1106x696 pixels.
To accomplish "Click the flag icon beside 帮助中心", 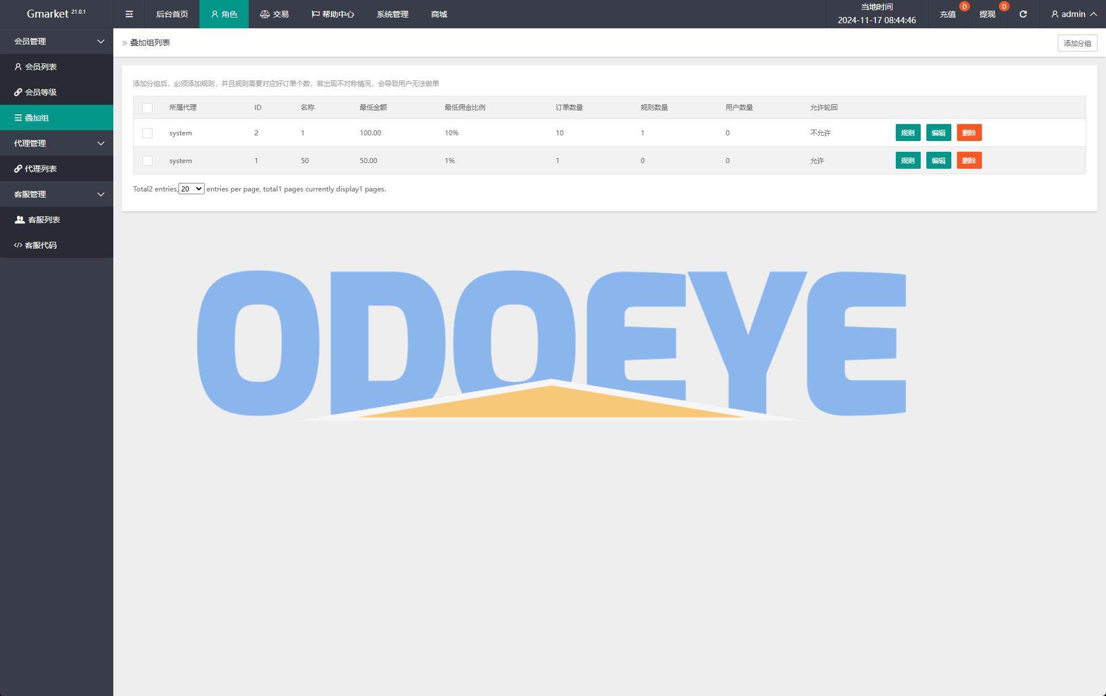I will (316, 14).
